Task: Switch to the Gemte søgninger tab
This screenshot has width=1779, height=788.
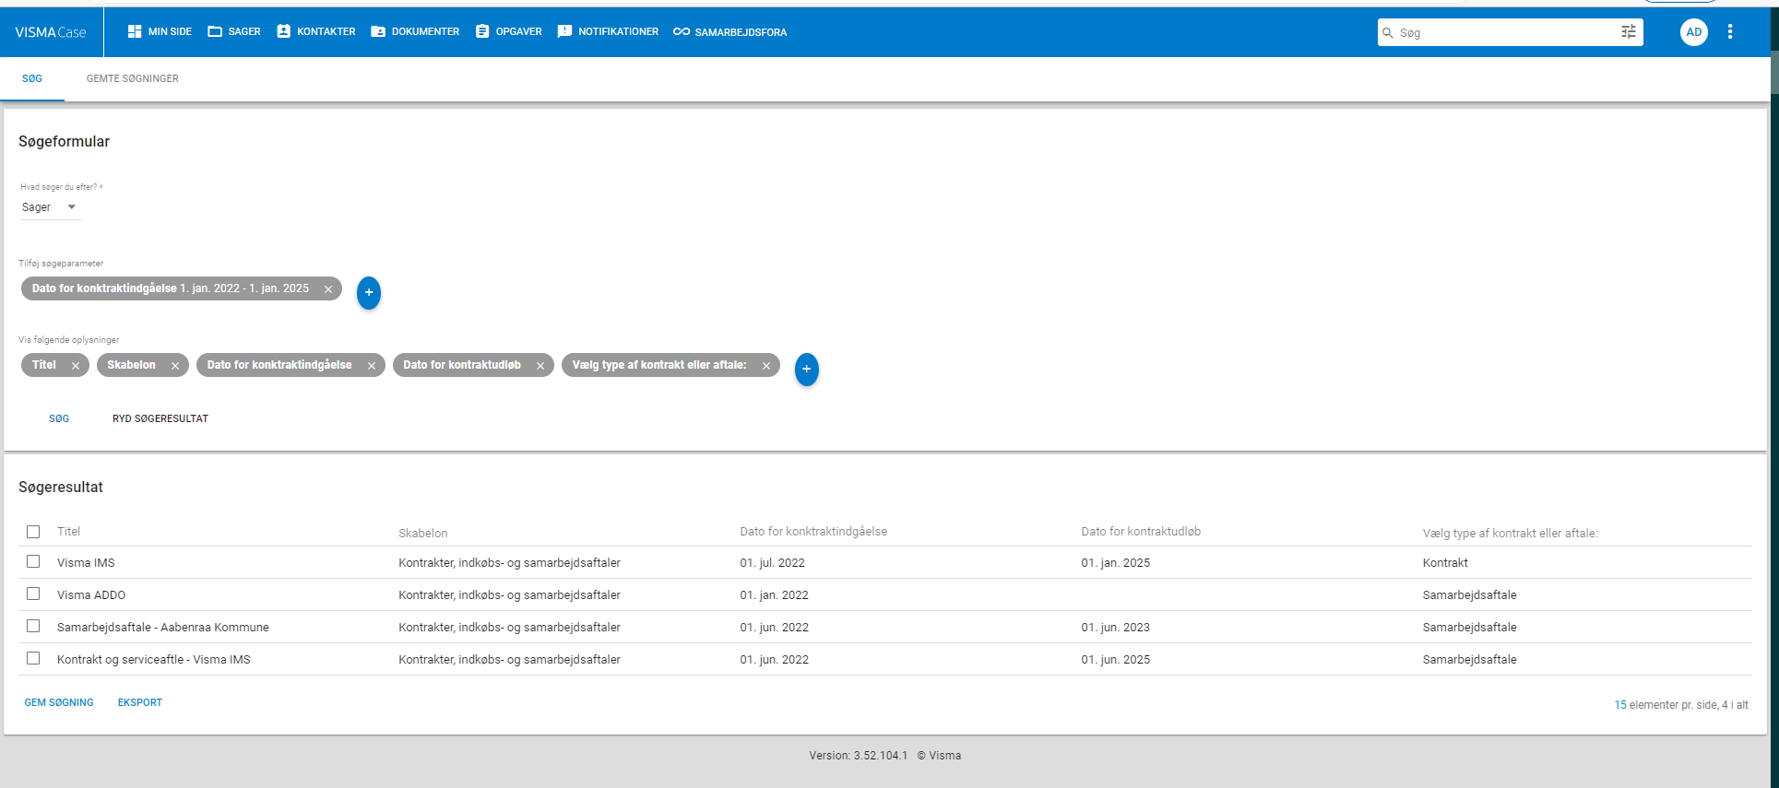Action: coord(133,79)
